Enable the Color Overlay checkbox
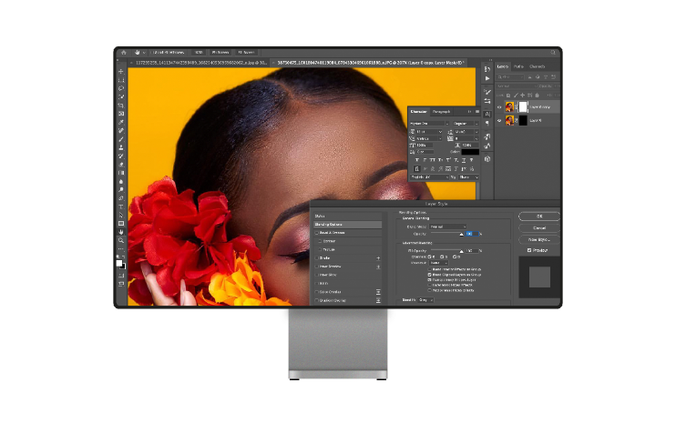 point(317,292)
